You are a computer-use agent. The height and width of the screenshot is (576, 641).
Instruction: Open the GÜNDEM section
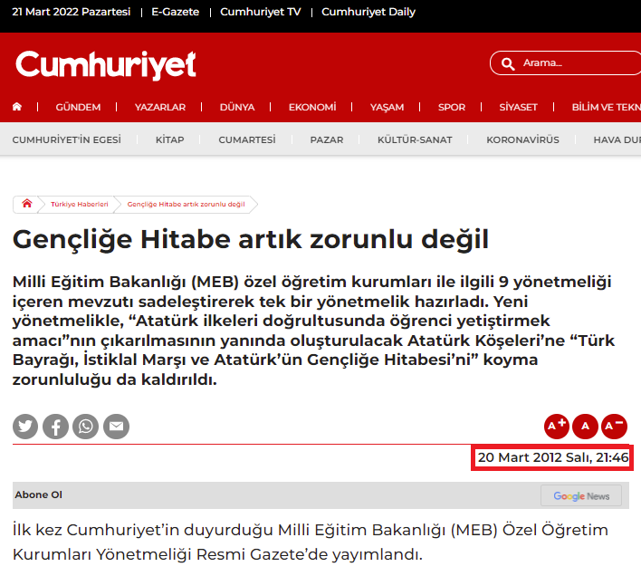click(x=78, y=107)
